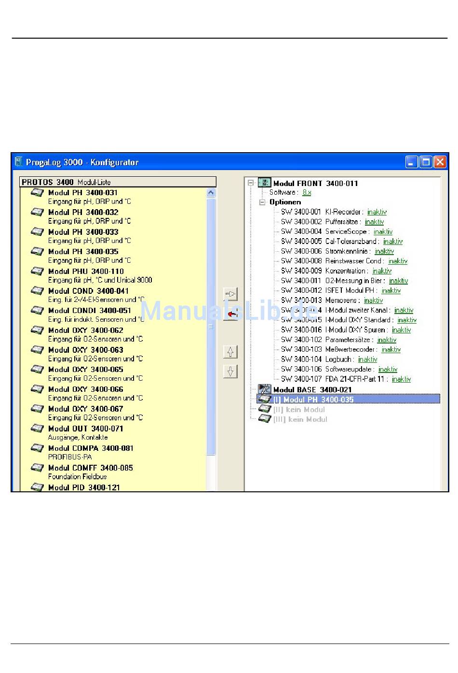Select the "[I] Modul PH 3400-035" slot label
The width and height of the screenshot is (458, 673).
coord(313,400)
